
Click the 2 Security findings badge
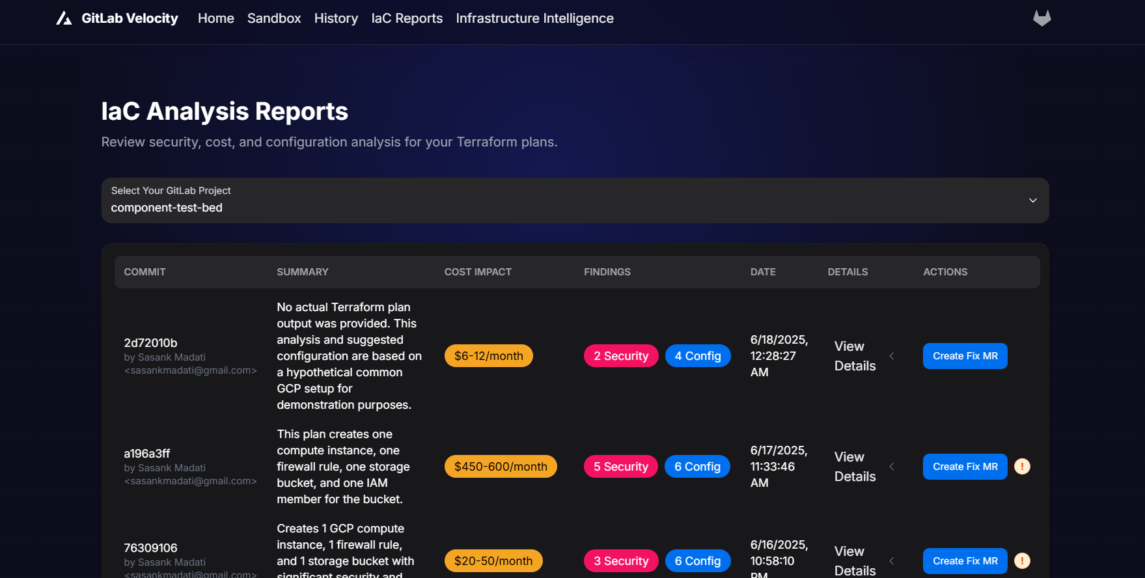pyautogui.click(x=621, y=356)
